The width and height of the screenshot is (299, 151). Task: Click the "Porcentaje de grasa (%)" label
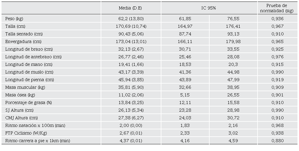coord(26,102)
